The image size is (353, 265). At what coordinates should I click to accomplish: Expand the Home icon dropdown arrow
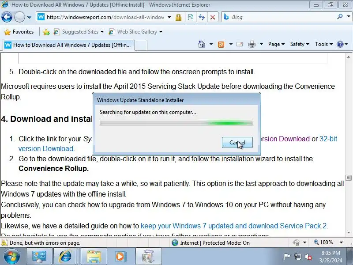tap(211, 44)
